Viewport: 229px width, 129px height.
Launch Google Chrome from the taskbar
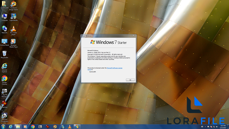pyautogui.click(x=33, y=127)
